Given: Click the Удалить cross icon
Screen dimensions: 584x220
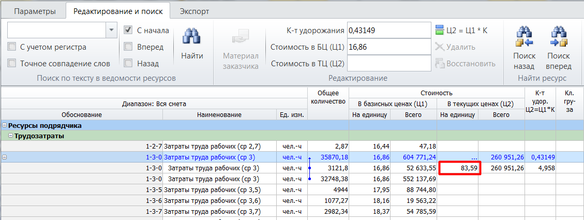Looking at the screenshot, I should (x=440, y=47).
